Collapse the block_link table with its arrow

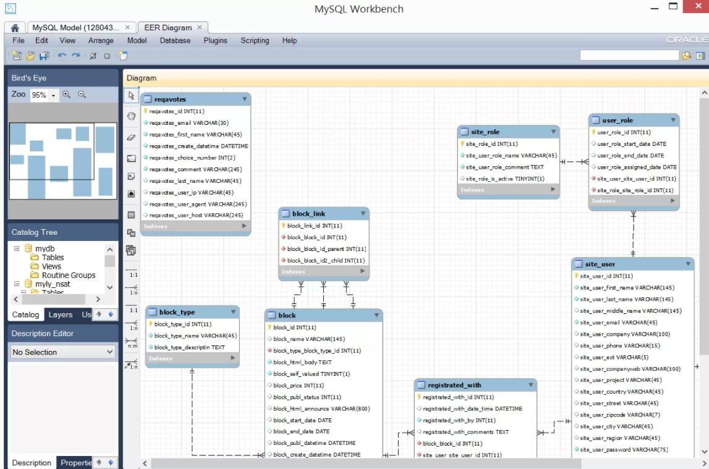coord(363,213)
